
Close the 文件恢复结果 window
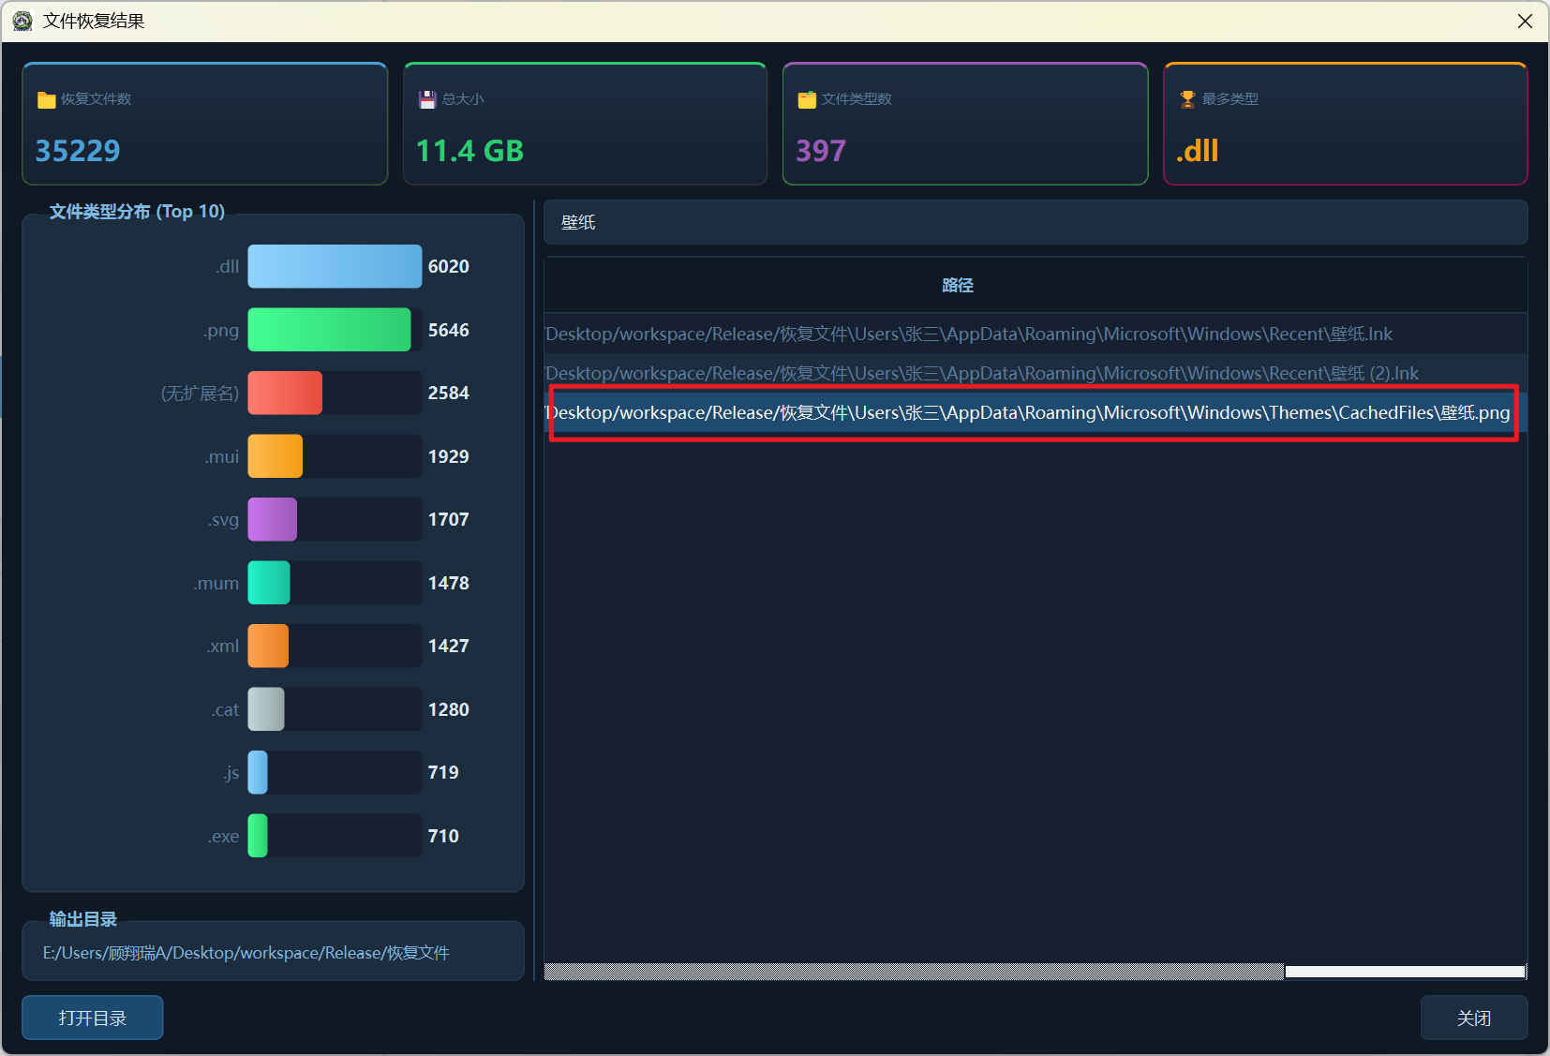tap(1525, 21)
